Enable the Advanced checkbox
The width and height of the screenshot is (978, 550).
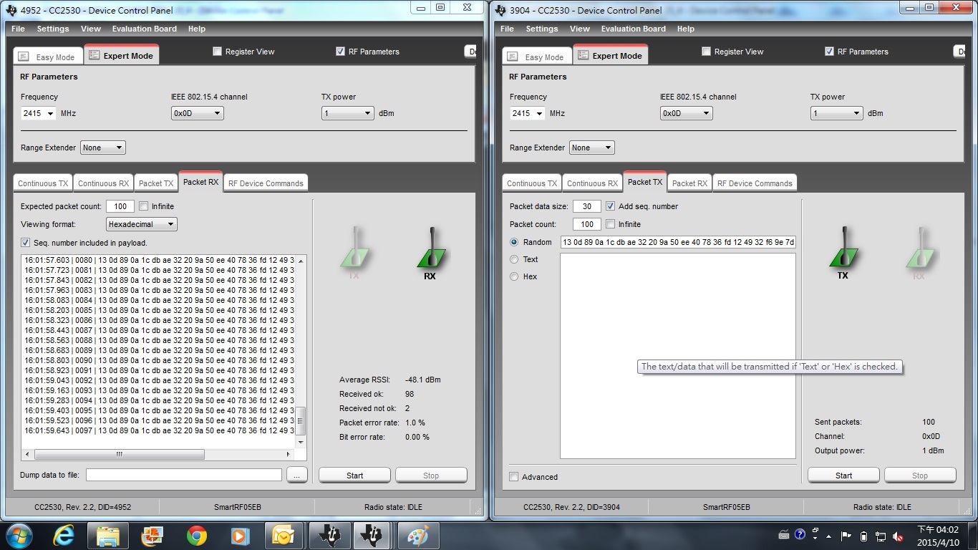click(514, 477)
